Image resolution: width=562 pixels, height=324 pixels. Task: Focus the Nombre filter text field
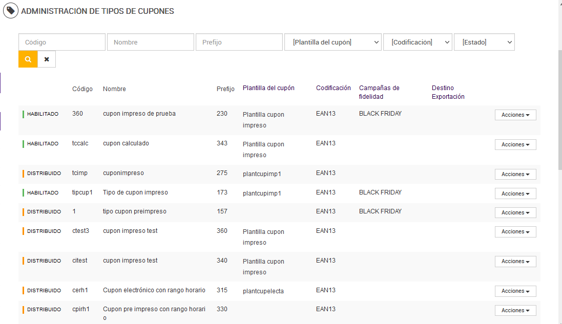tap(151, 42)
